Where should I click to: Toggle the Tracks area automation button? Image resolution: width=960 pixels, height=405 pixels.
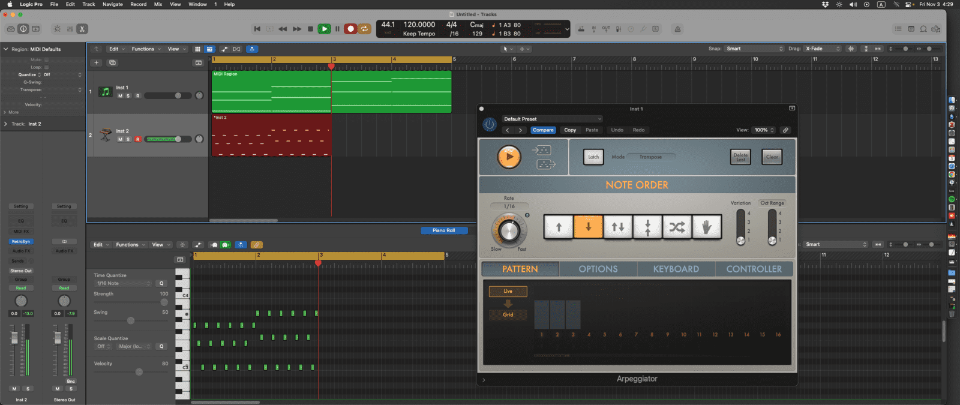click(x=224, y=49)
